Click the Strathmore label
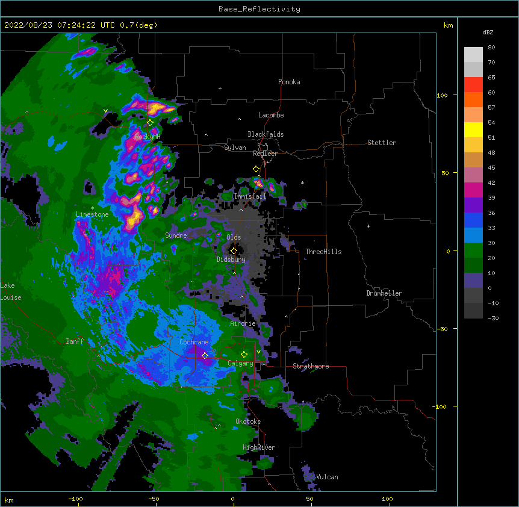Screen dimensions: 519x507 (x=311, y=366)
